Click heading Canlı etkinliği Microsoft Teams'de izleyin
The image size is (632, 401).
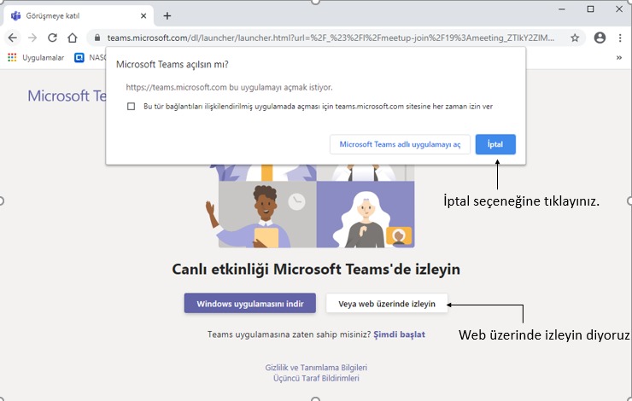coord(316,269)
